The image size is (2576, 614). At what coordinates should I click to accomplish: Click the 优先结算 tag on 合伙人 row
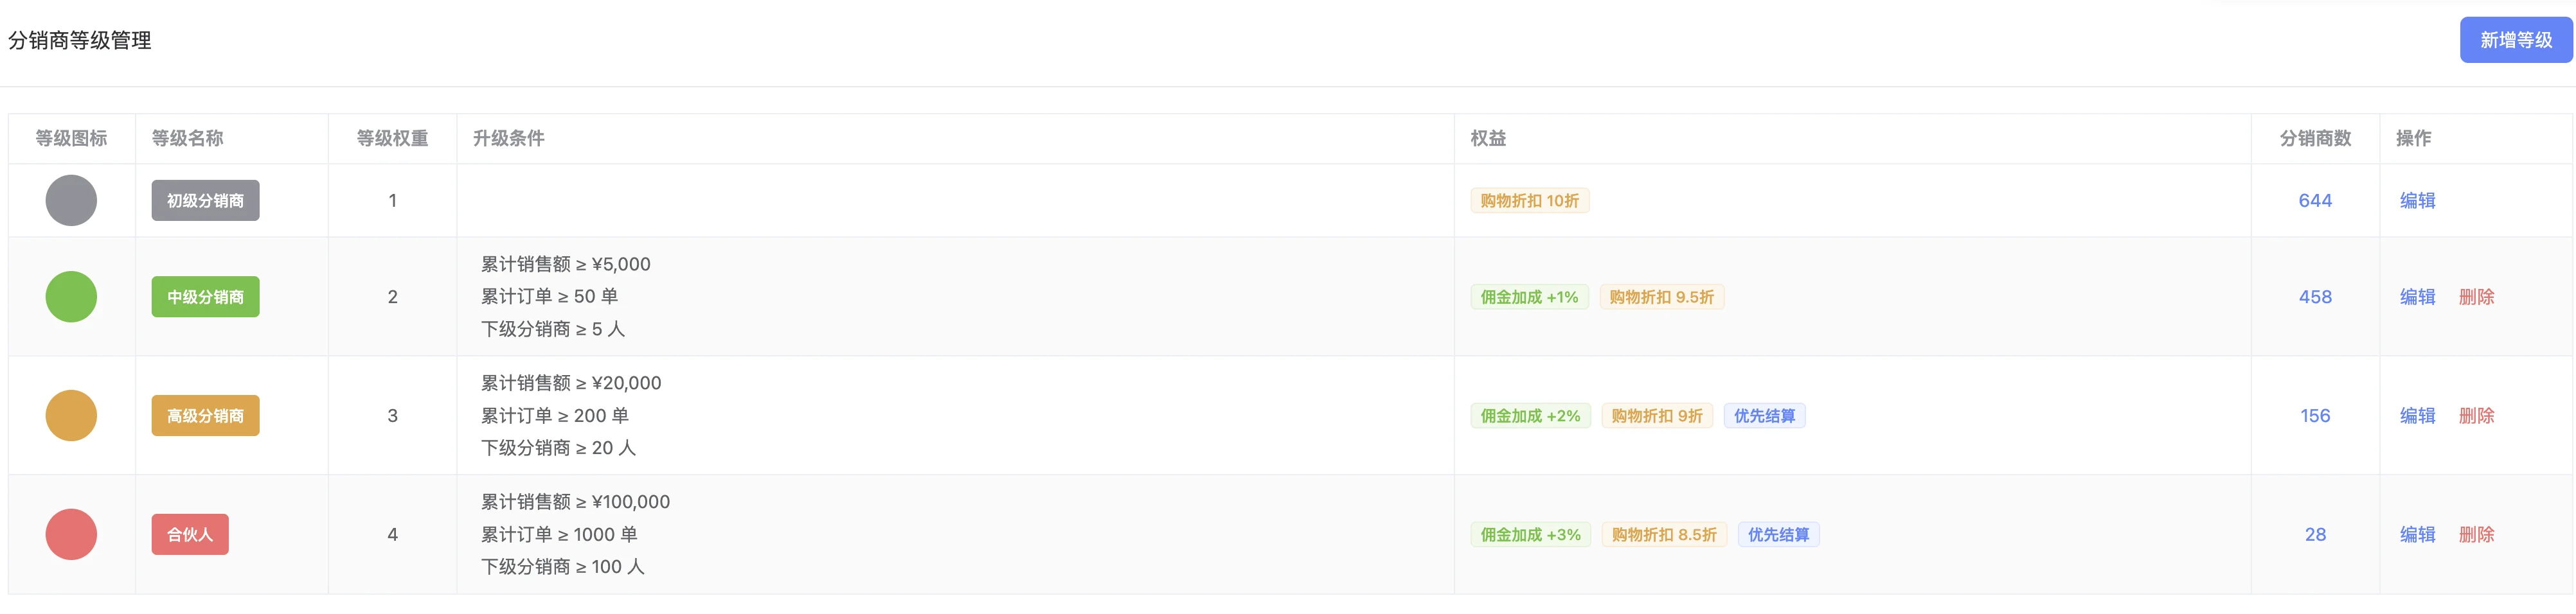tap(1778, 534)
